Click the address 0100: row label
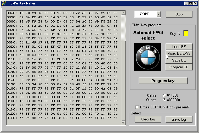199x133 pixels. pyautogui.click(x=12, y=55)
